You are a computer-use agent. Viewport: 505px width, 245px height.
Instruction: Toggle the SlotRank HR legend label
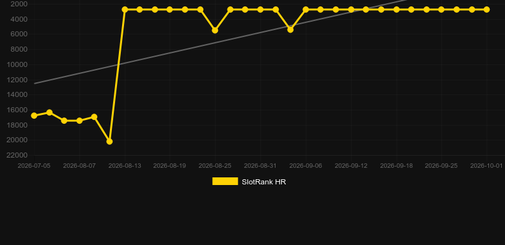point(264,182)
